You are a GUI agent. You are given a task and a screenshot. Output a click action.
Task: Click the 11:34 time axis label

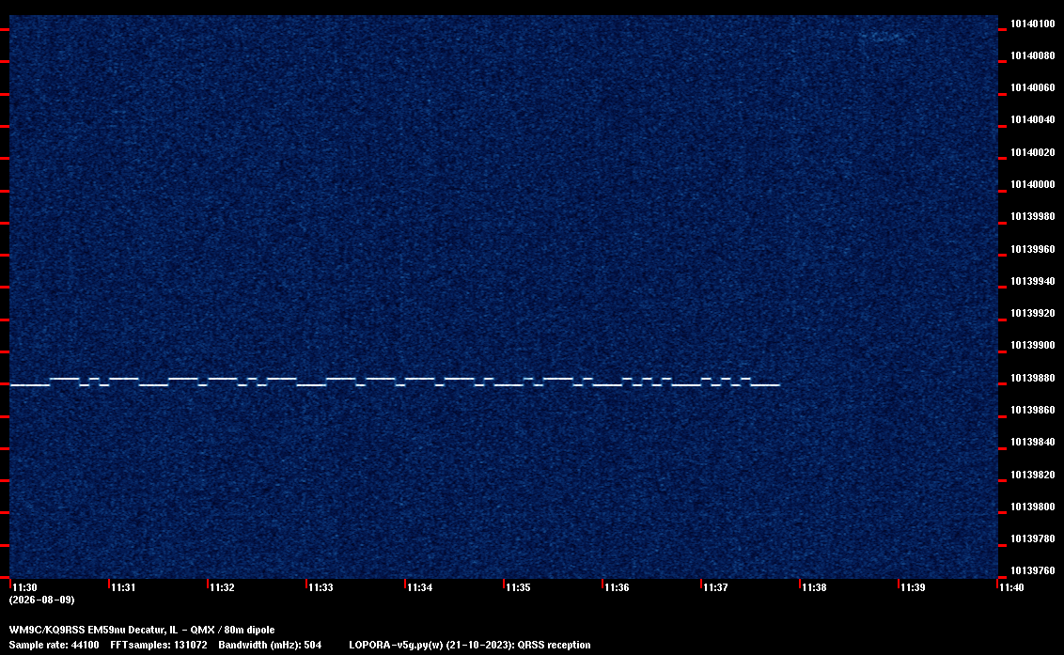[x=419, y=587]
